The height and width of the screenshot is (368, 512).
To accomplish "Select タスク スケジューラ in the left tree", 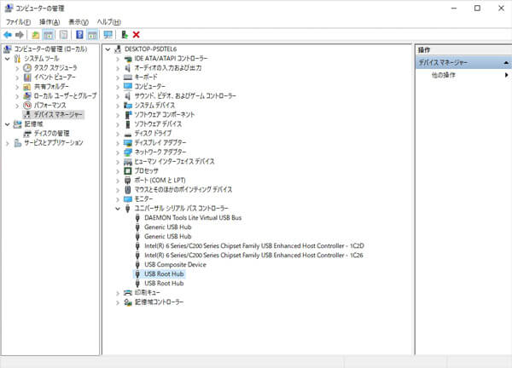I will point(55,67).
